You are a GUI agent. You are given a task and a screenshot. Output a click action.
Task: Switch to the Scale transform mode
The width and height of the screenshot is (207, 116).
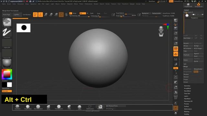(x=51, y=15)
